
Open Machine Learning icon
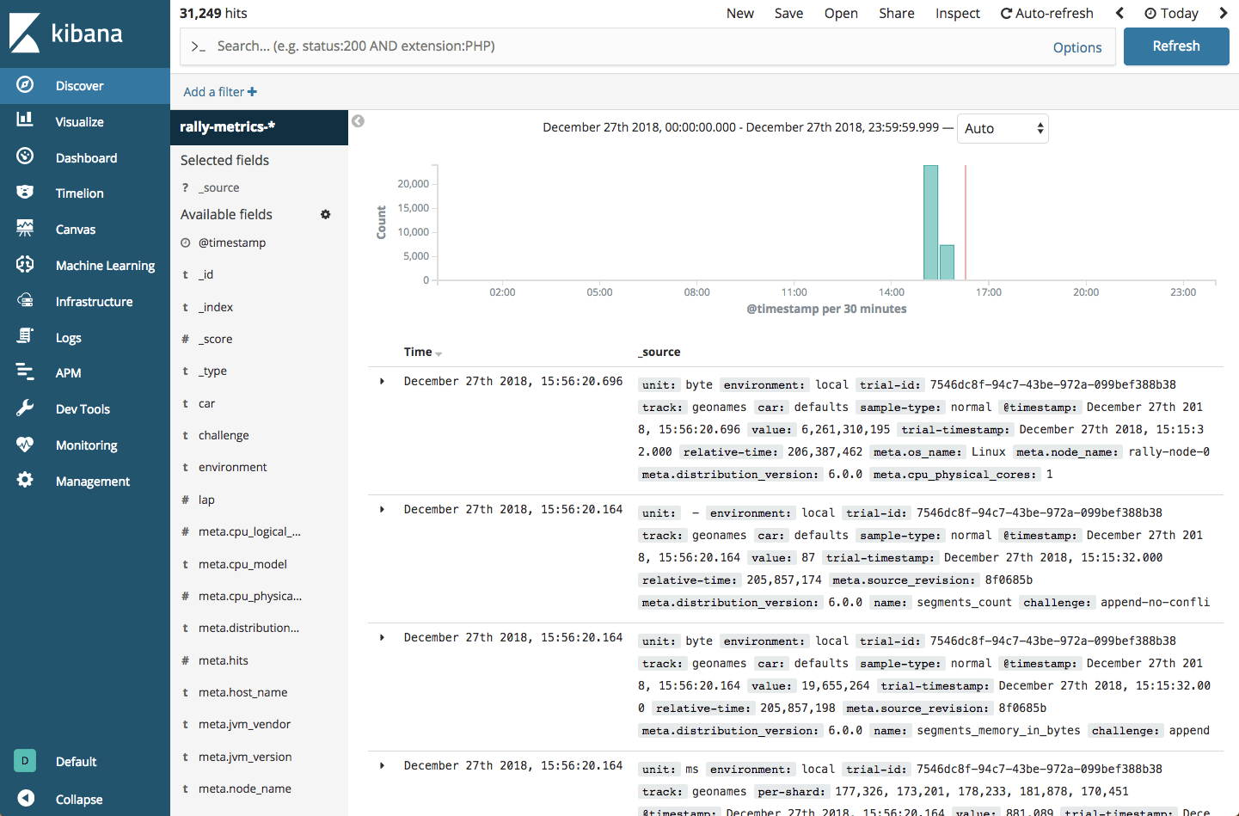25,265
